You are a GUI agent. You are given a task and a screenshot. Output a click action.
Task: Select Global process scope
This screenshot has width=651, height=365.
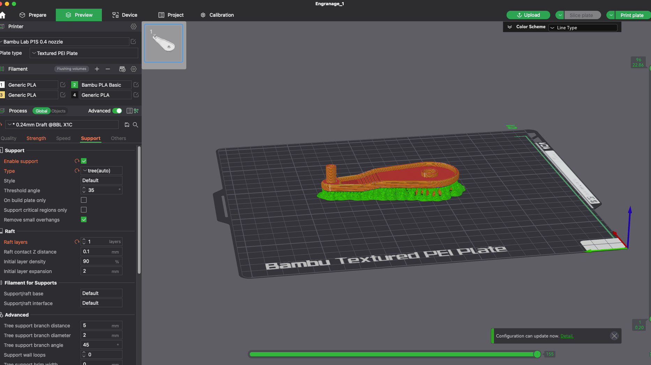pos(41,111)
